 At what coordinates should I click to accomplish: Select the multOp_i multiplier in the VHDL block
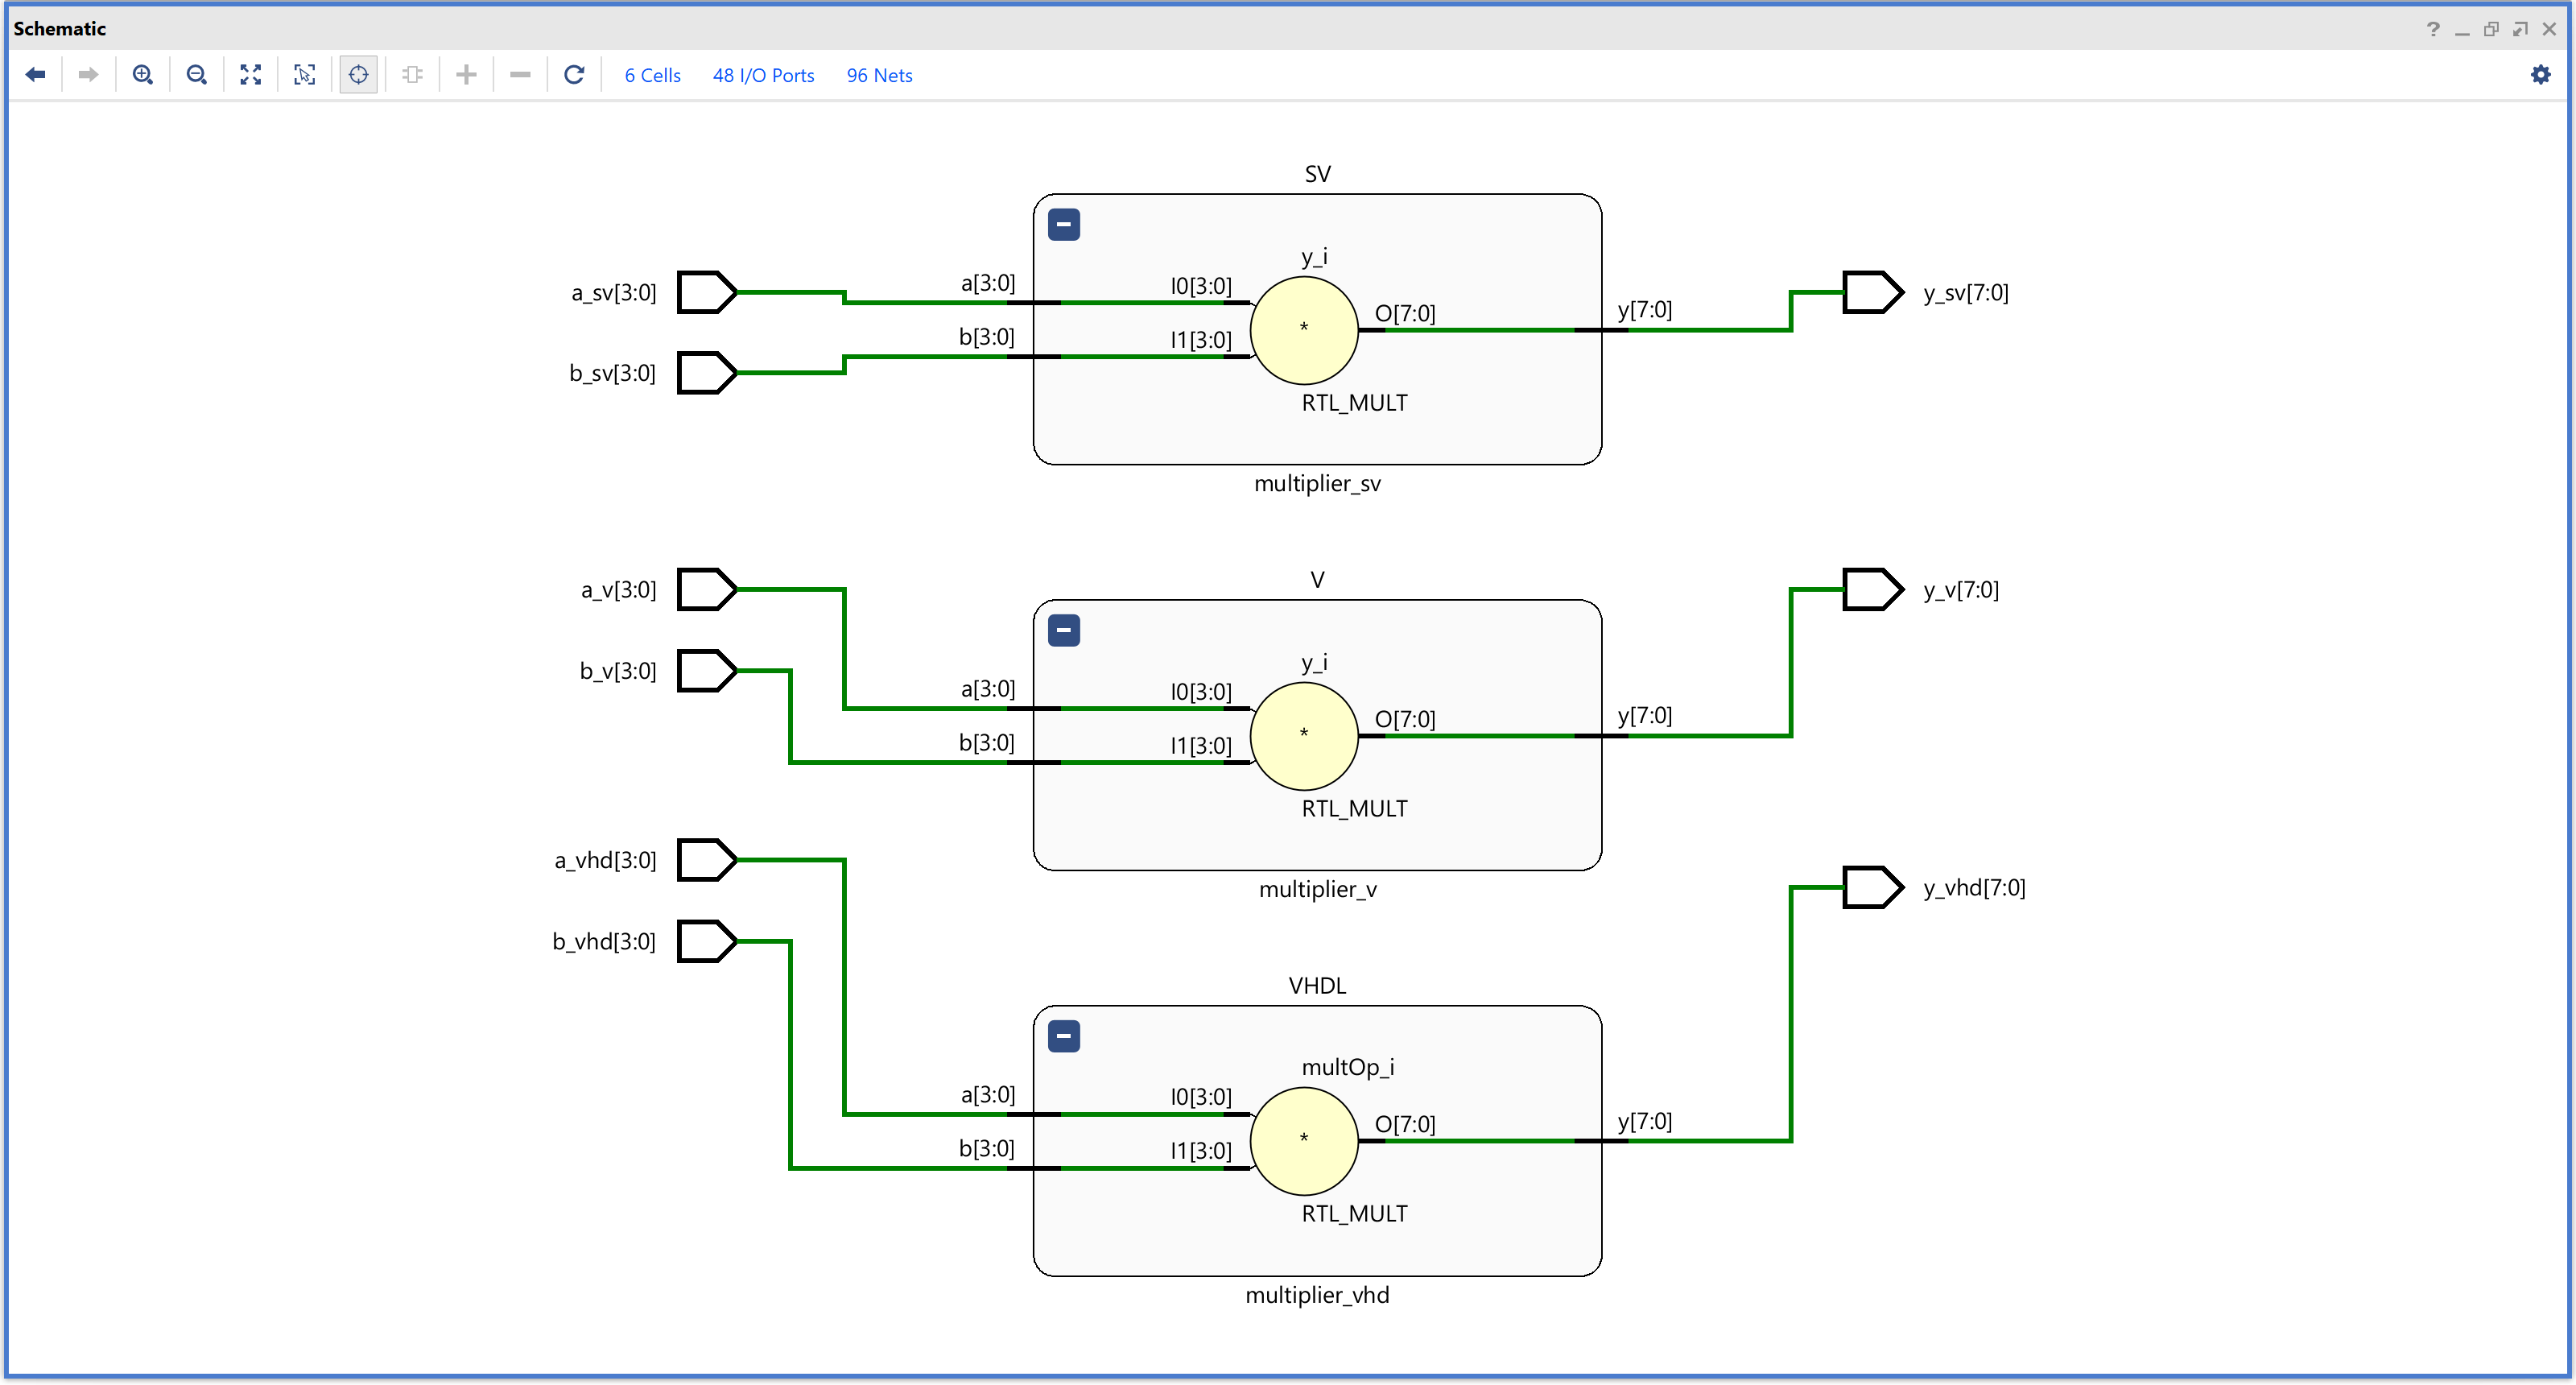[1304, 1141]
